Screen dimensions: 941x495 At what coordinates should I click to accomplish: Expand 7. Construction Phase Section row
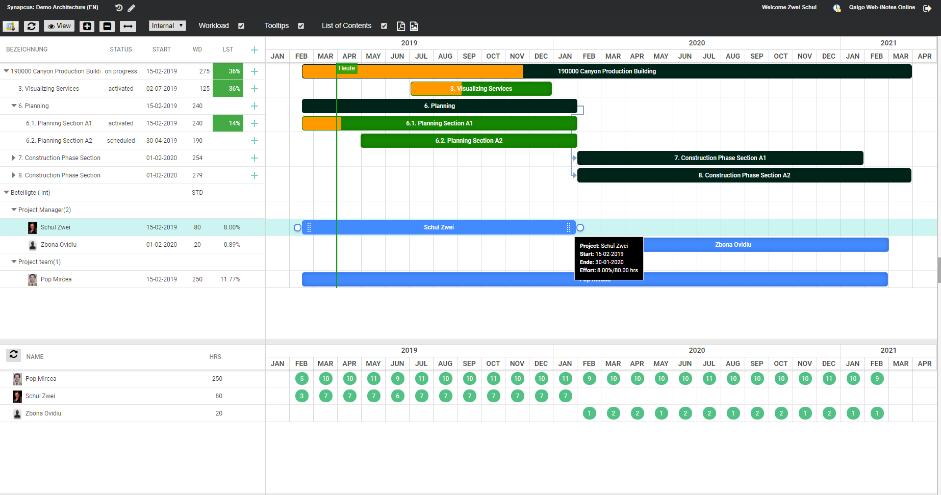pos(14,158)
